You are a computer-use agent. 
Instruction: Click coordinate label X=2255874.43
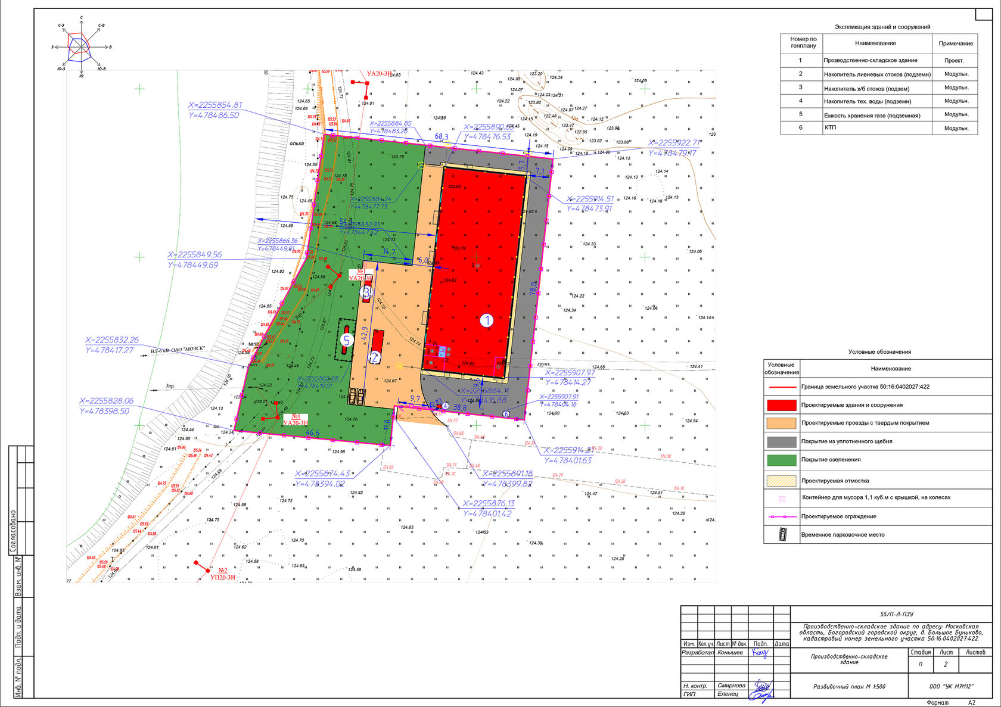point(322,474)
